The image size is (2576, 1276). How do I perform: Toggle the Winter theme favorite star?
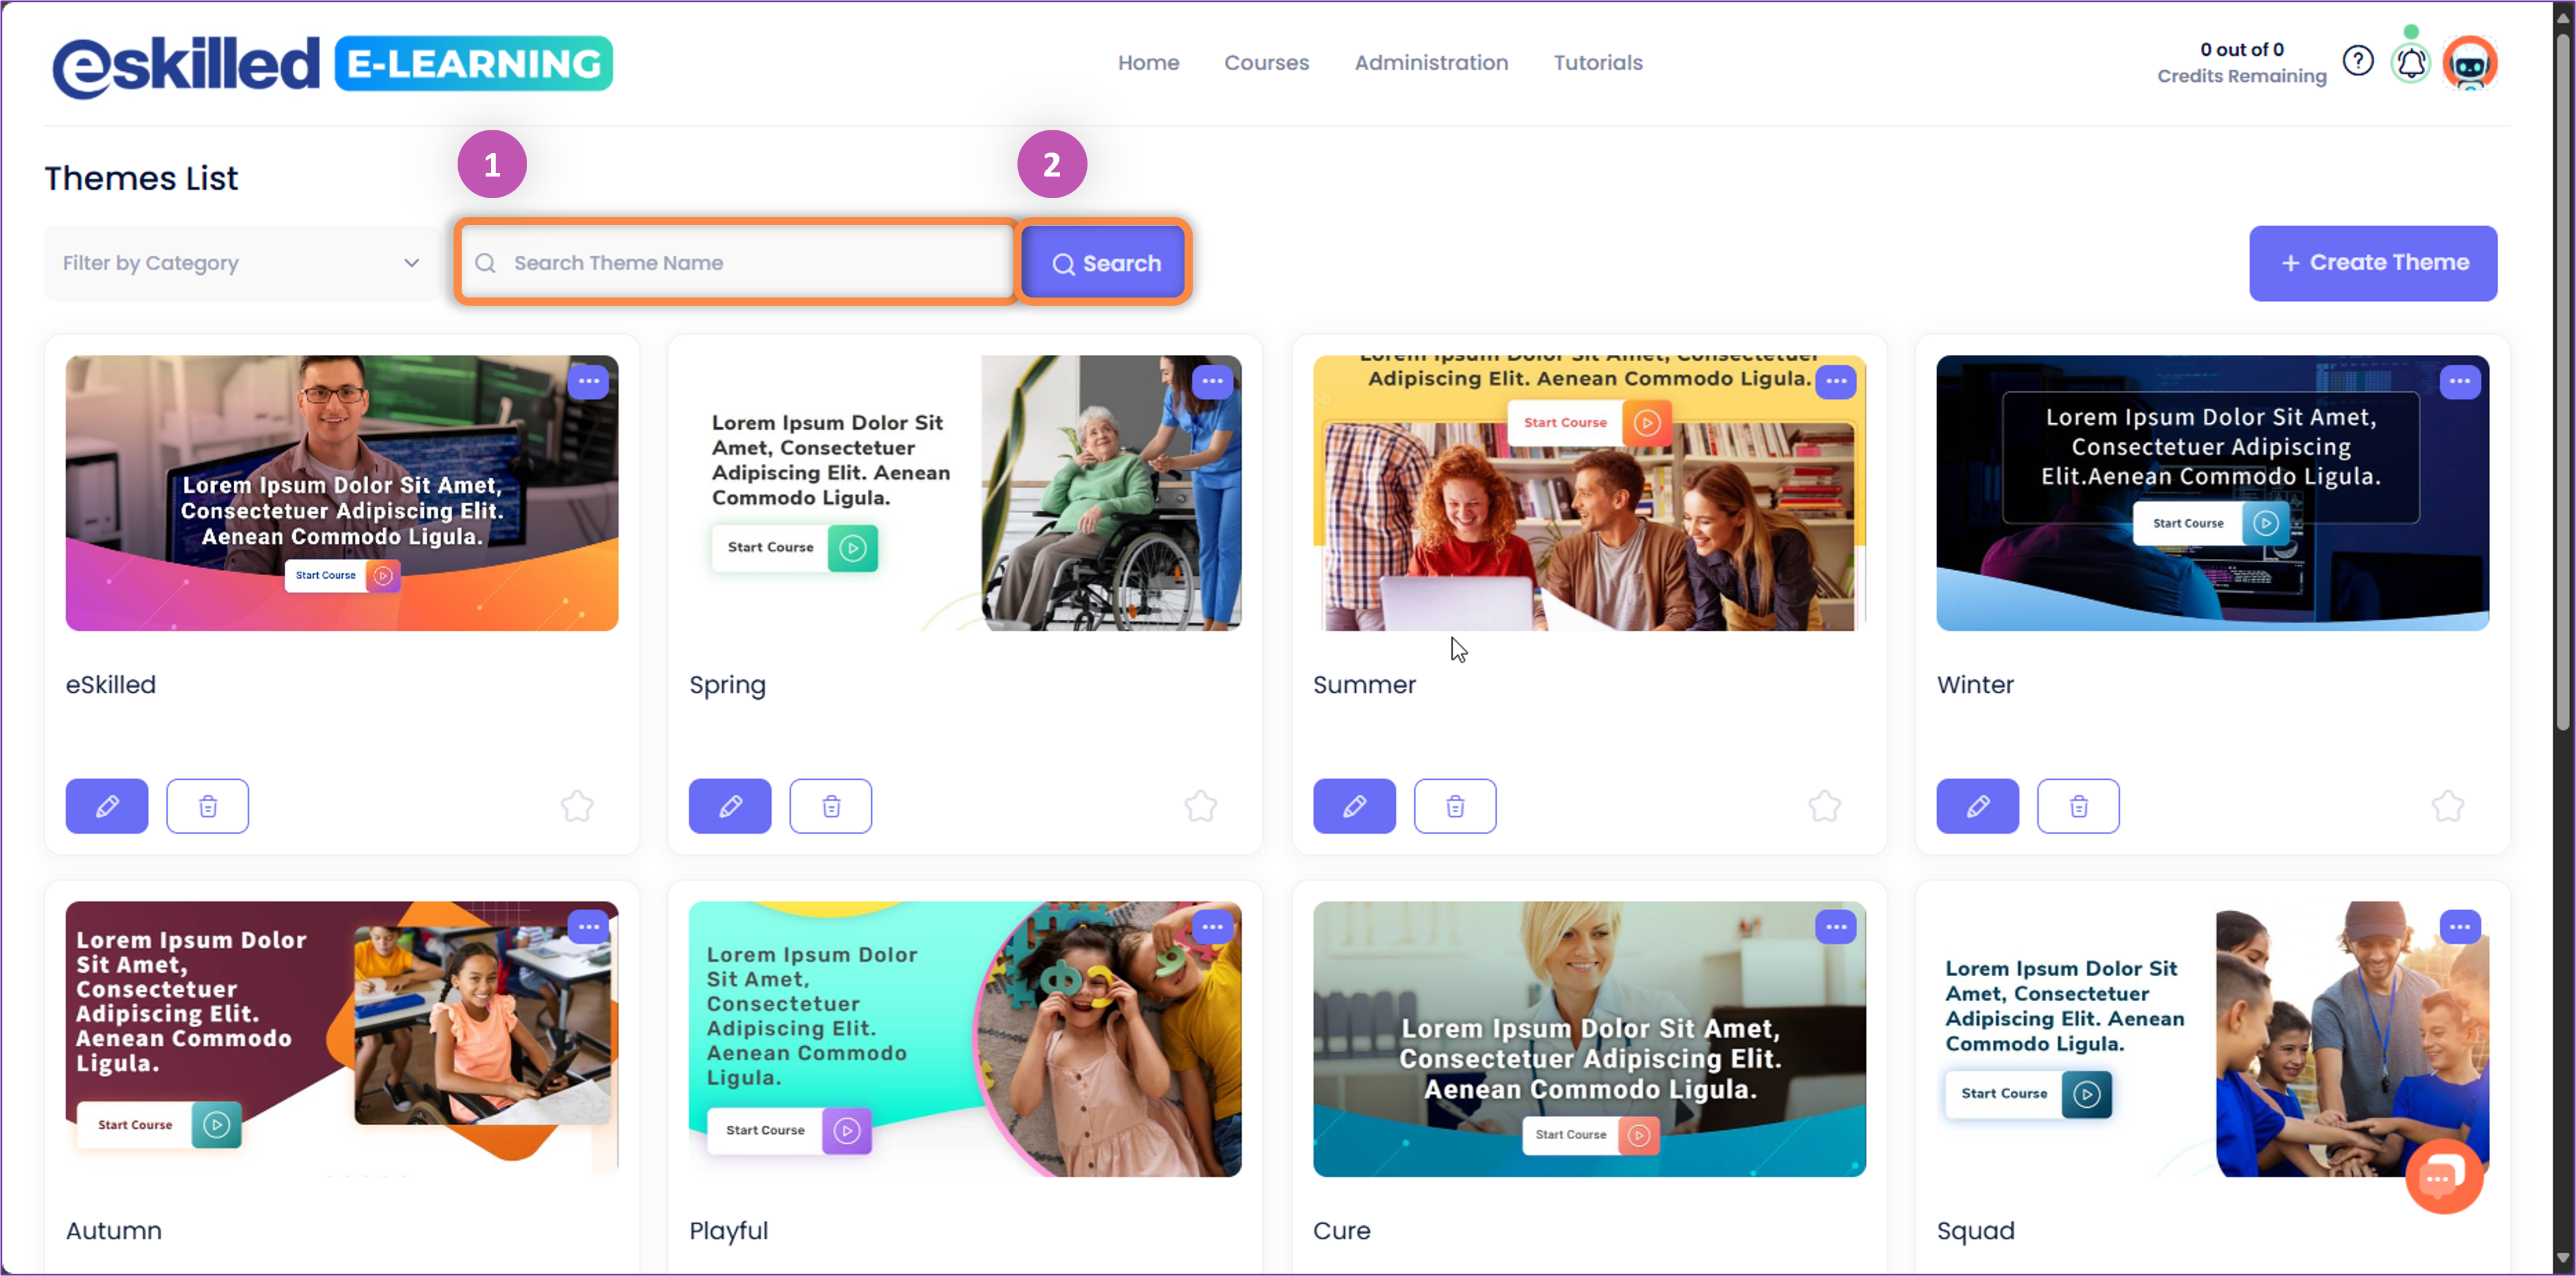coord(2447,806)
